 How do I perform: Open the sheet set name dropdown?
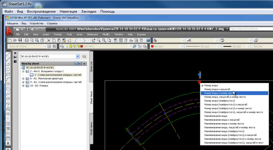pyautogui.click(x=78, y=56)
